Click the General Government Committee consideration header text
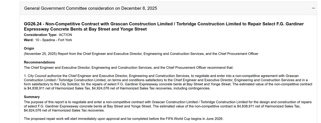The width and height of the screenshot is (321, 123). tap(90, 8)
